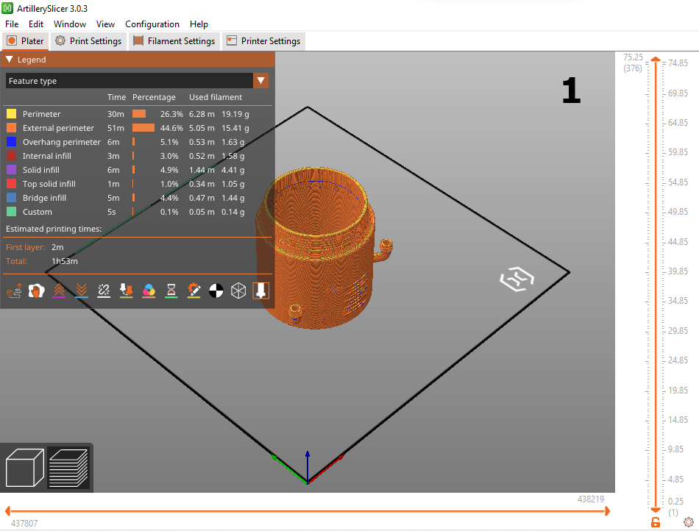Grab the top thumb of vertical layer slider
699x531 pixels.
pos(656,60)
